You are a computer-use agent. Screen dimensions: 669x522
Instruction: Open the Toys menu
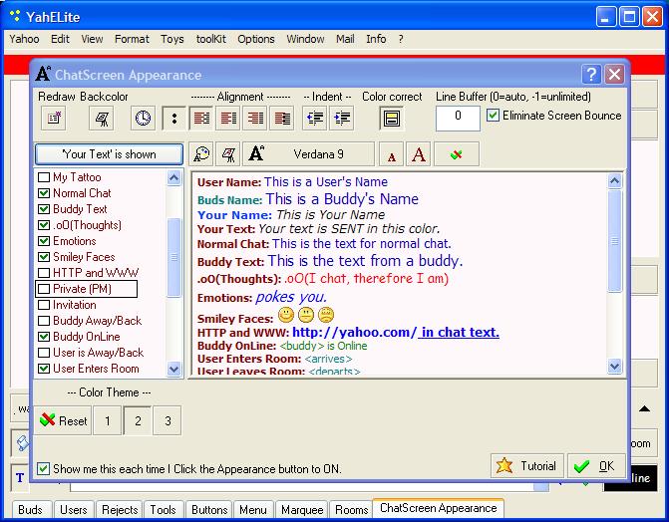[172, 39]
